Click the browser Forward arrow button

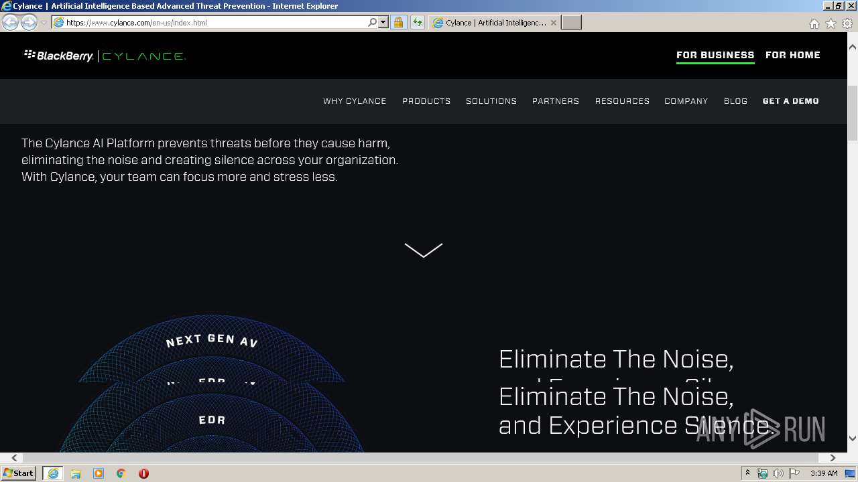29,23
